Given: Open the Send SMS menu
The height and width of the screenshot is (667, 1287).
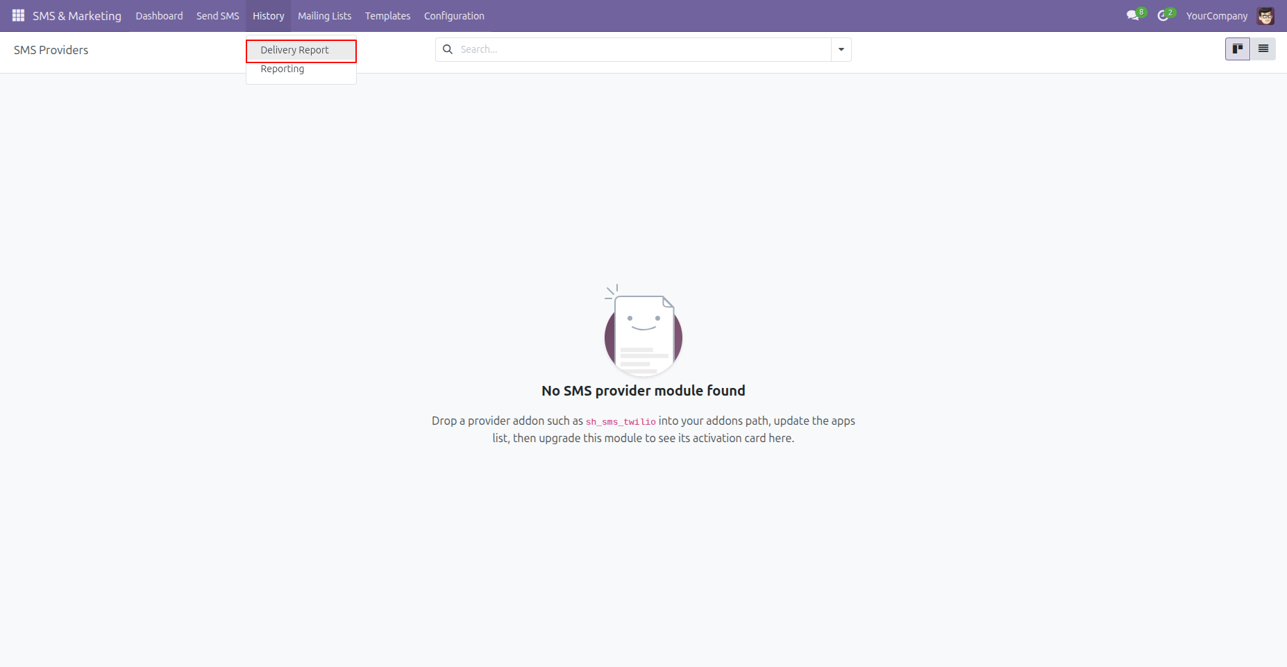Looking at the screenshot, I should point(217,15).
